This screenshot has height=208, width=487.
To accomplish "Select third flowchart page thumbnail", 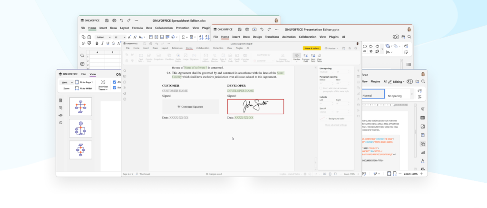I will click(80, 150).
